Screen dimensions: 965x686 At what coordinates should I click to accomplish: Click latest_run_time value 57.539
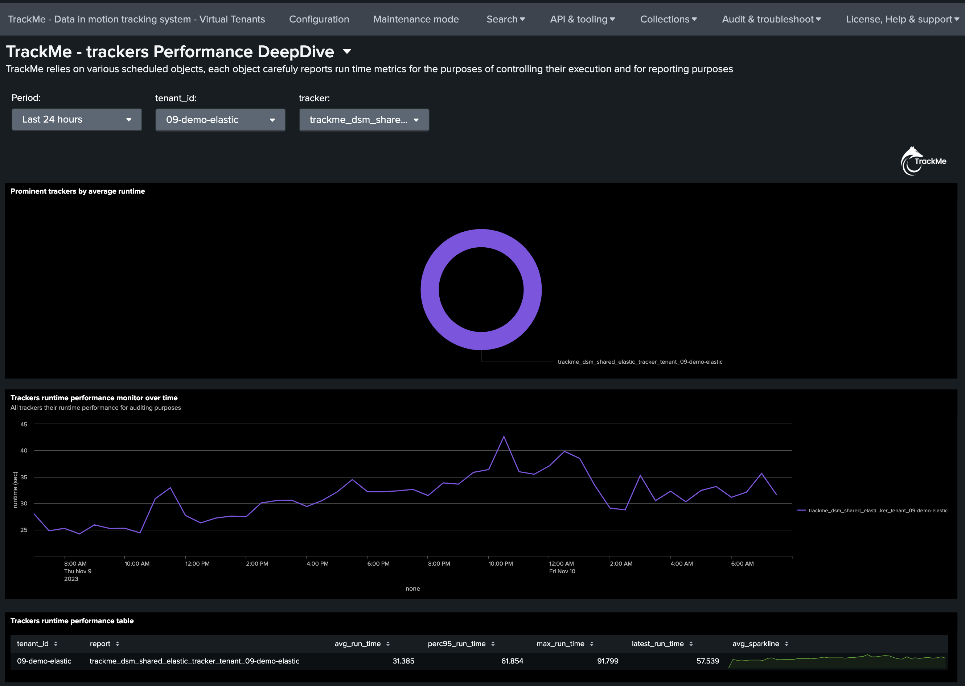[x=707, y=661]
